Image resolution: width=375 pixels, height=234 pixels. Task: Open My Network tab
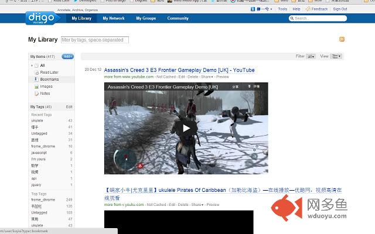pos(114,18)
